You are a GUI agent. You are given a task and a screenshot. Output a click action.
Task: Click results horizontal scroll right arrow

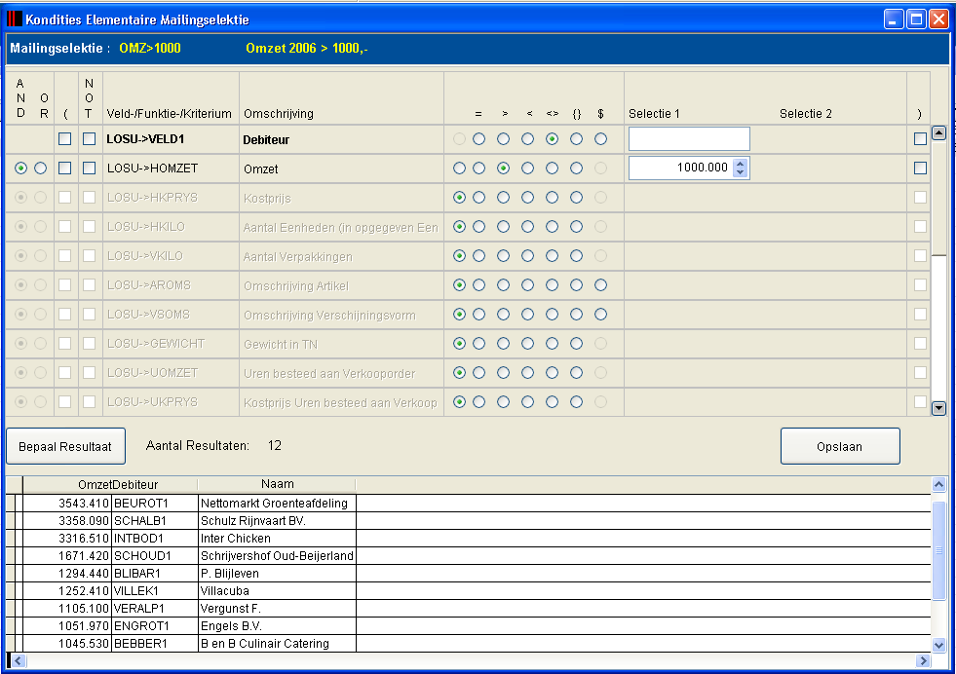[923, 660]
